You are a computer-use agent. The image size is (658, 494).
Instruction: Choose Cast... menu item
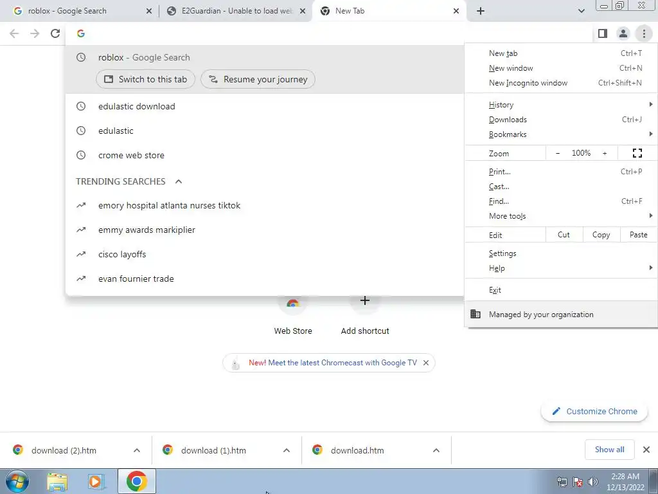[x=561, y=187]
